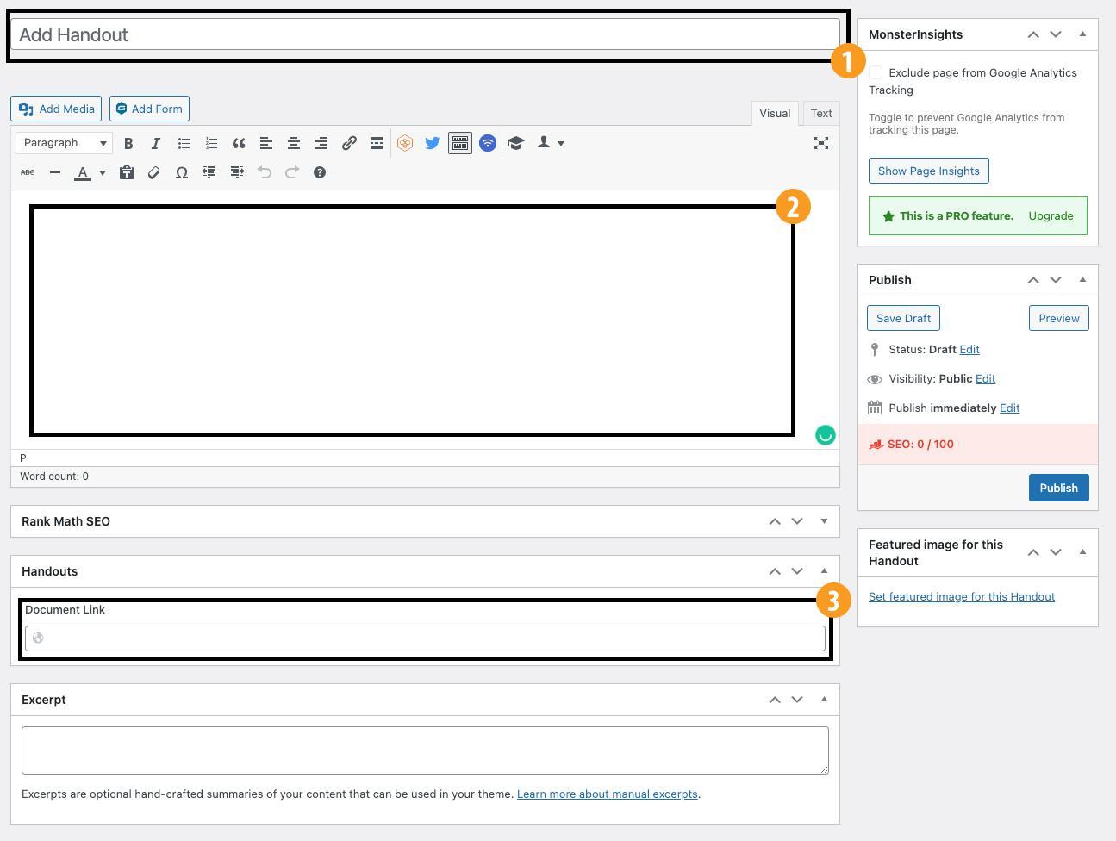The image size is (1116, 841).
Task: Insert a bulleted list
Action: (184, 143)
